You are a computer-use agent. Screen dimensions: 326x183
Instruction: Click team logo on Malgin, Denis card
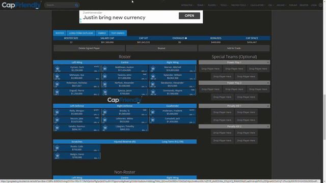point(57,155)
